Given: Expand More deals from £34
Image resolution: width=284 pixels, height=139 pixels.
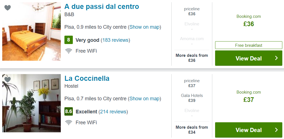Looking at the screenshot, I should click(x=192, y=130).
